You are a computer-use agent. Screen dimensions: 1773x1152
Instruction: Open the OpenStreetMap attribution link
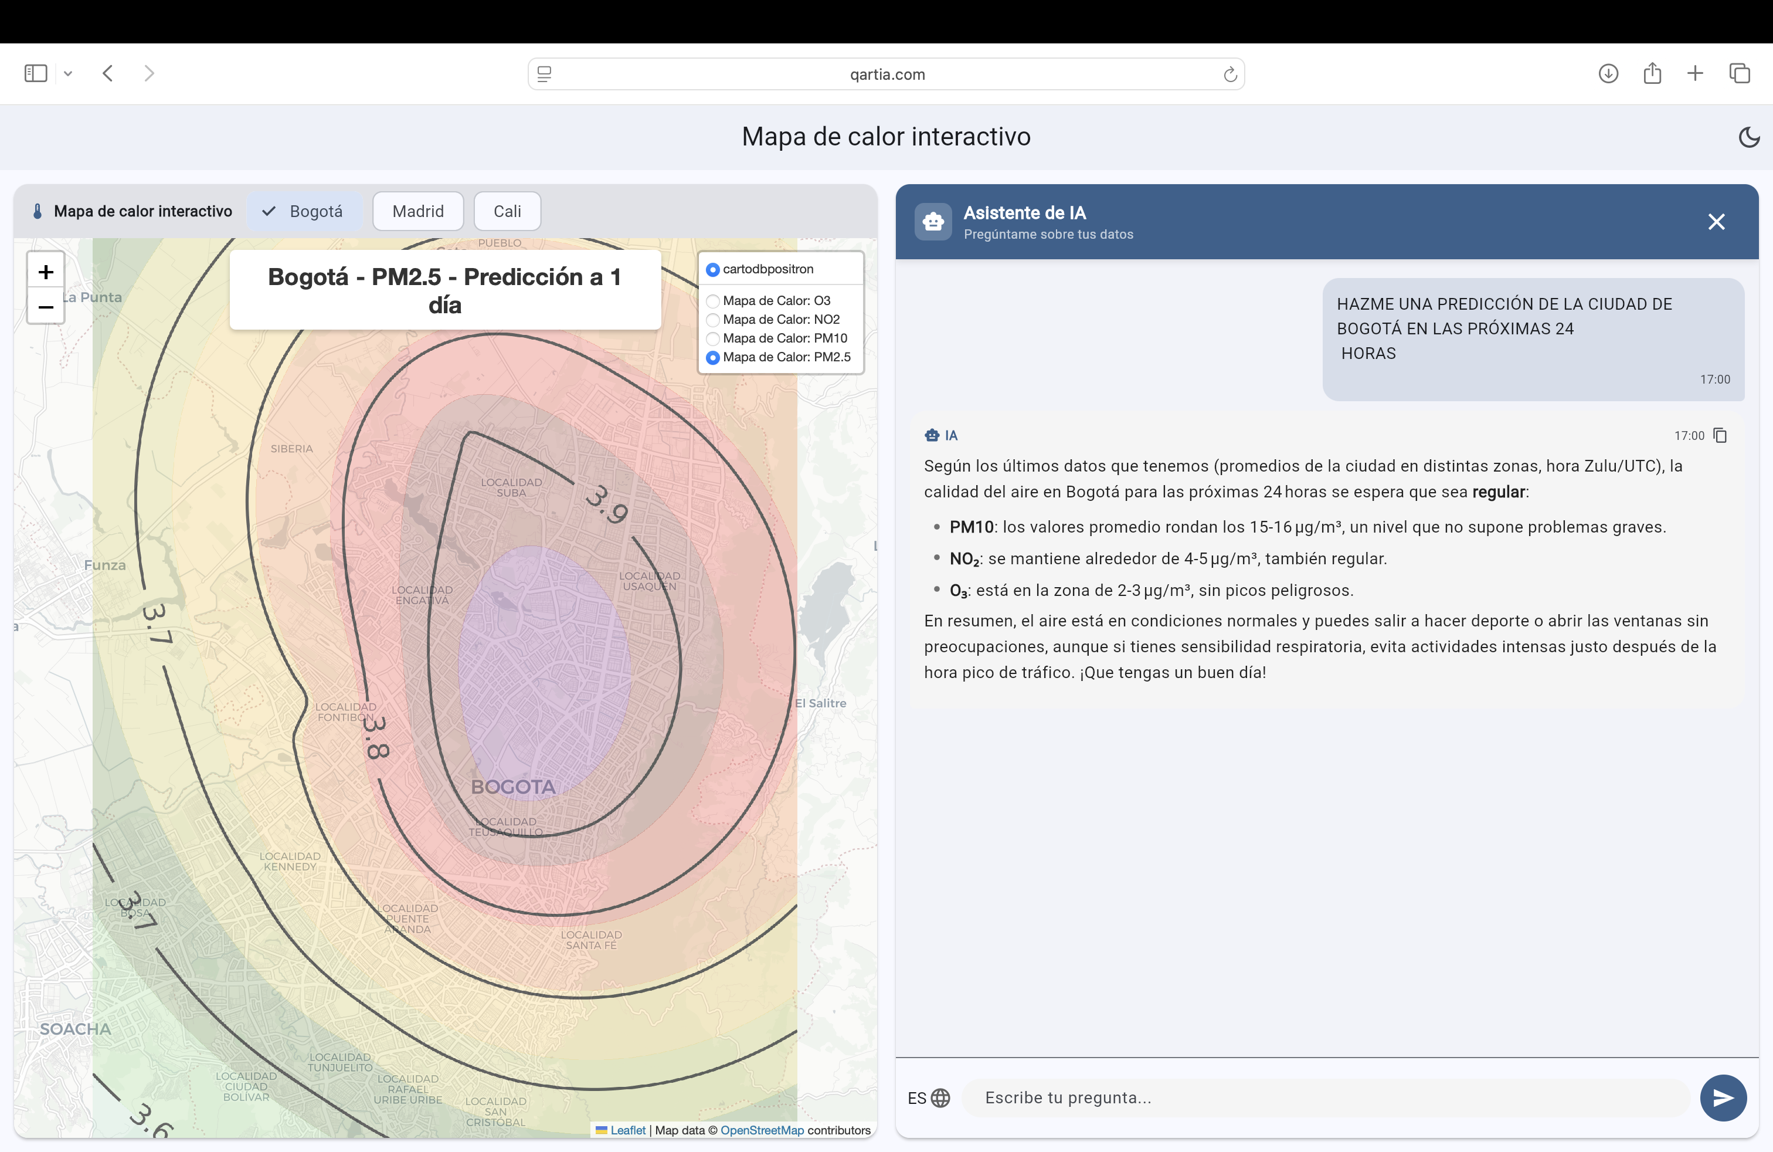[x=762, y=1130]
